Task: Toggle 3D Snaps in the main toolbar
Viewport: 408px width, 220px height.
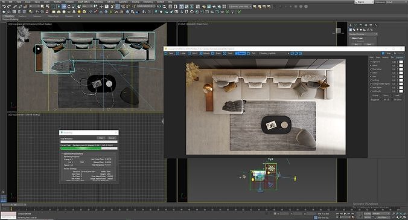Action: pyautogui.click(x=113, y=7)
